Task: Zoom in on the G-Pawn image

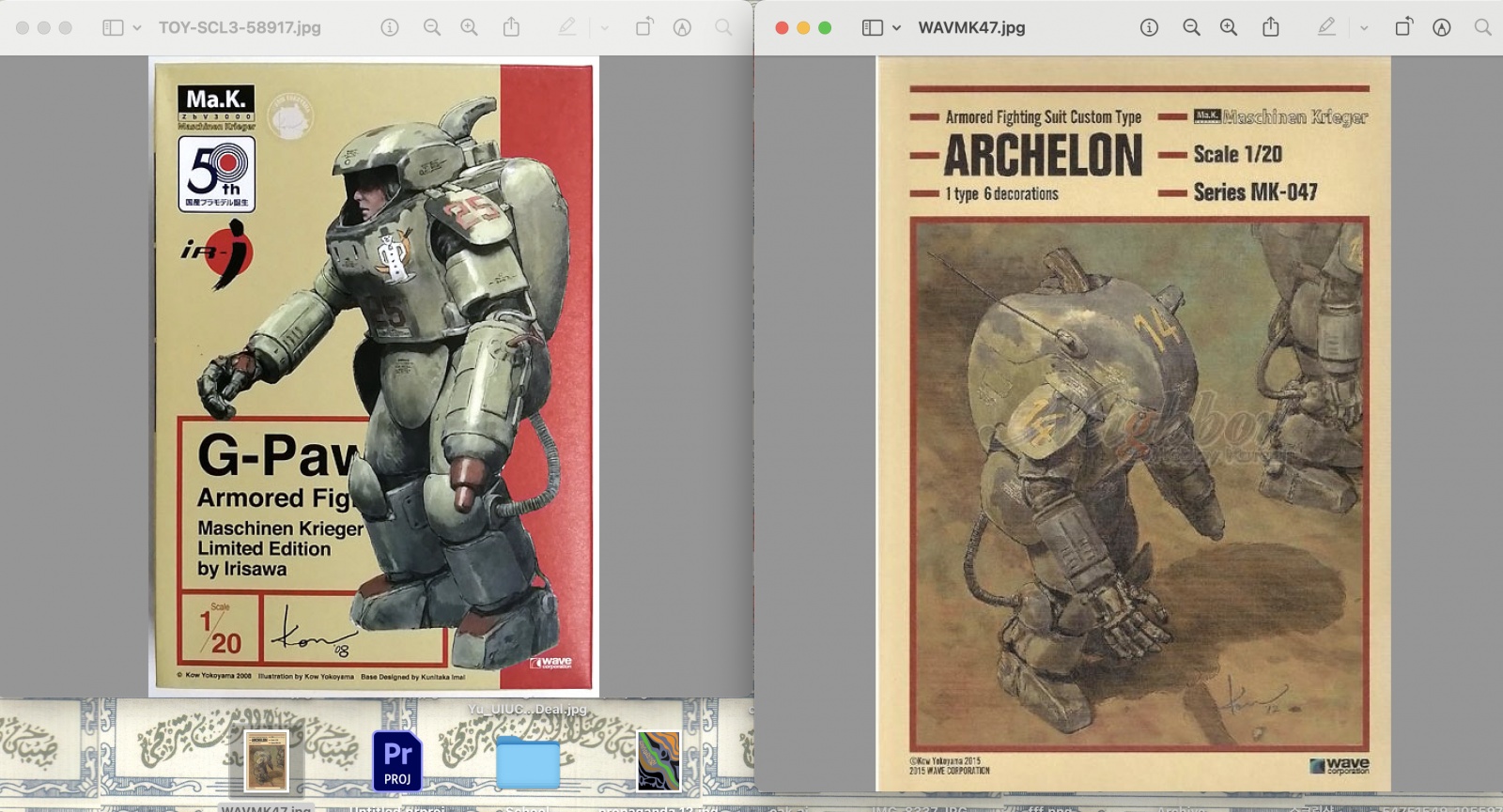Action: tap(469, 28)
